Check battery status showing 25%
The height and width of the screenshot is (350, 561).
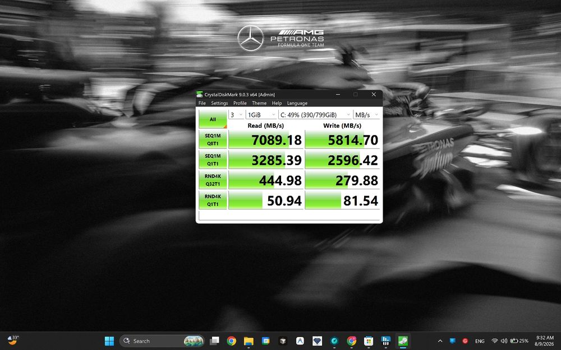(519, 340)
